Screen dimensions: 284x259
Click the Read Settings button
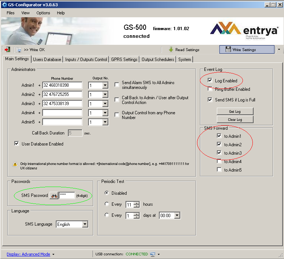(x=185, y=50)
